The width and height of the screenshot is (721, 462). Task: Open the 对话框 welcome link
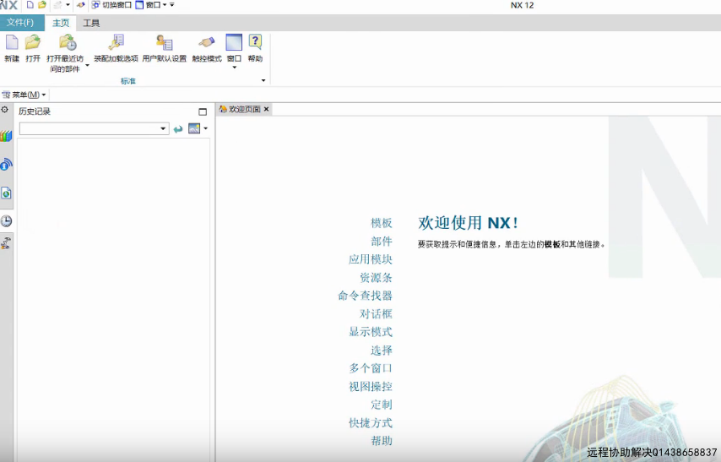tap(377, 314)
